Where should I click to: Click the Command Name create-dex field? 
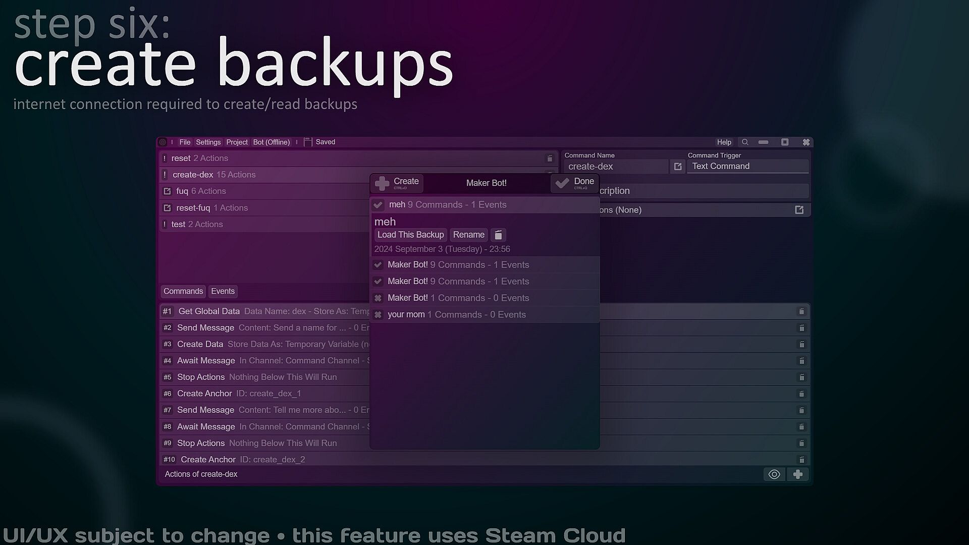(x=616, y=167)
